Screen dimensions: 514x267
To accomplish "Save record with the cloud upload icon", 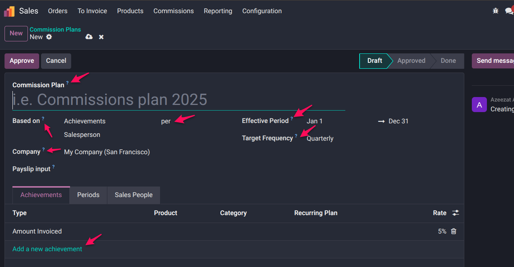I will point(89,37).
